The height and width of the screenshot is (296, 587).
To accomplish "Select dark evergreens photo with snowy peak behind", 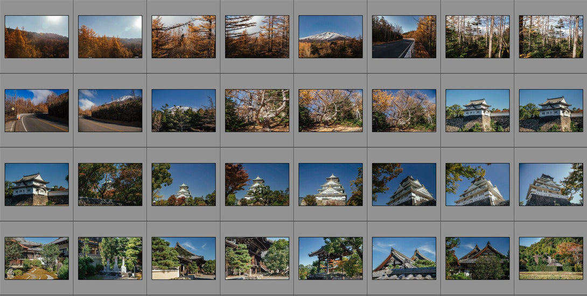I will (x=184, y=110).
